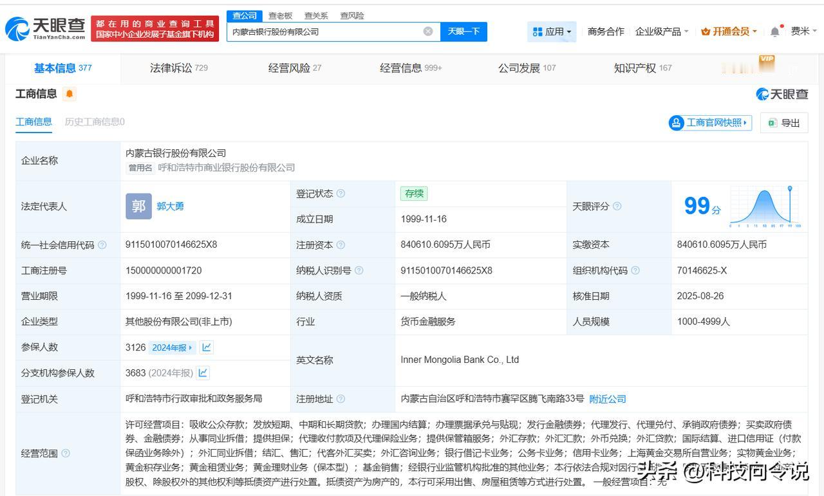Switch to the 经营风险 tab
824x496 pixels.
(x=295, y=68)
